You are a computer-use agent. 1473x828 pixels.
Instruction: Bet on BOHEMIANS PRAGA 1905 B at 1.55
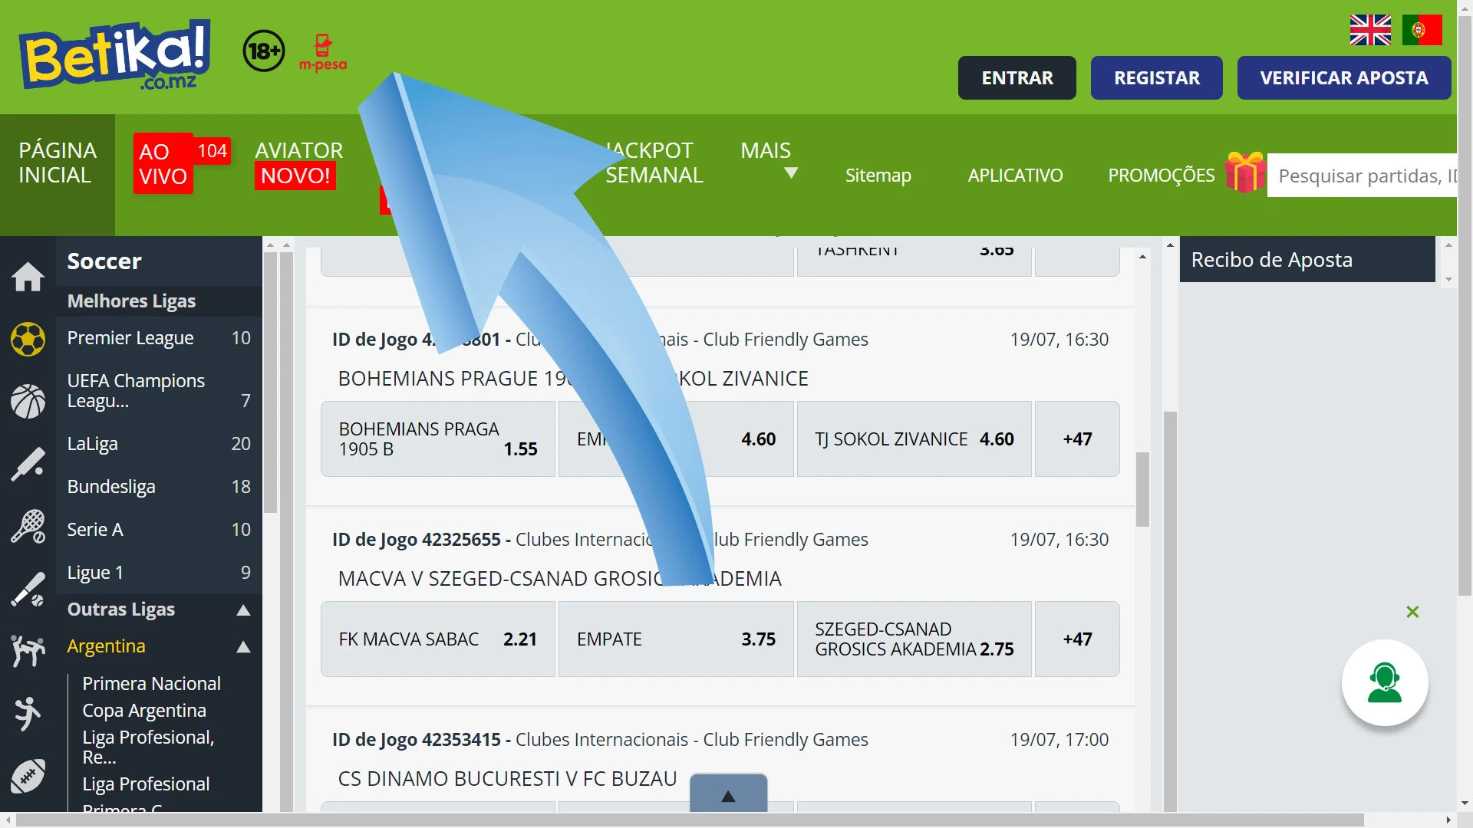click(x=438, y=439)
